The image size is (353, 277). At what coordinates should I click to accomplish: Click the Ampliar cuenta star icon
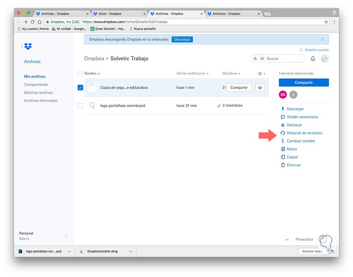[301, 49]
